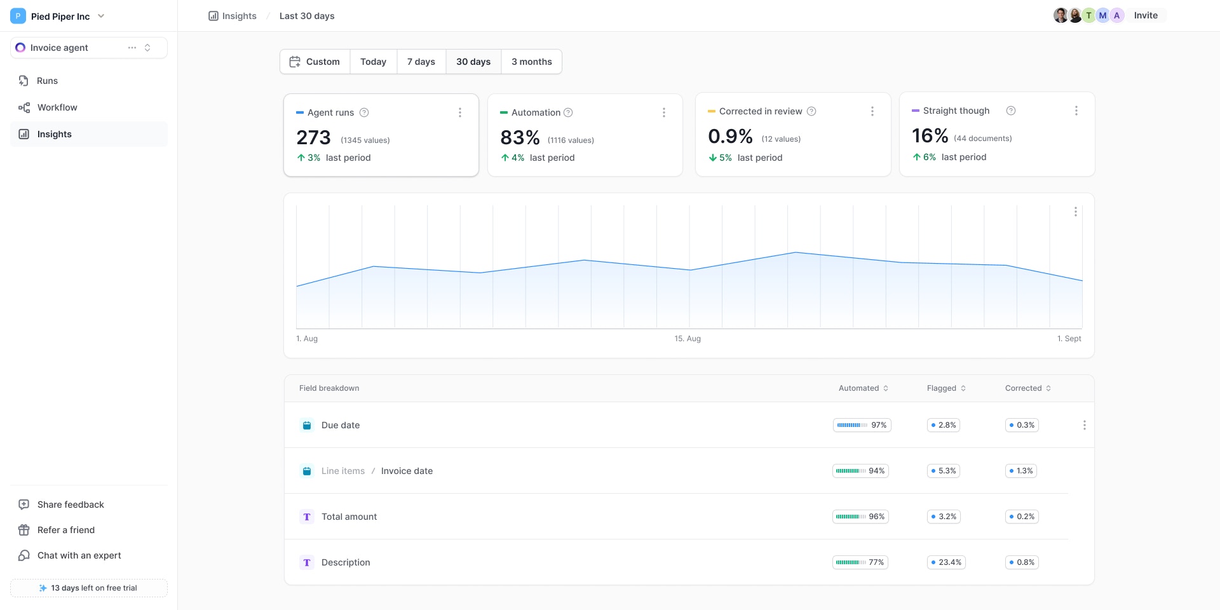
Task: Click the Invoice agent ellipsis menu
Action: coord(132,48)
